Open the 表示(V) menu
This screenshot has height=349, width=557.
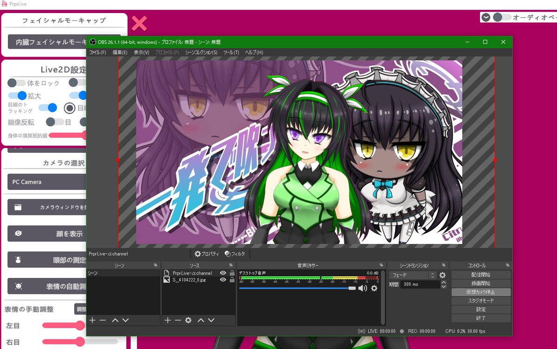pyautogui.click(x=141, y=52)
